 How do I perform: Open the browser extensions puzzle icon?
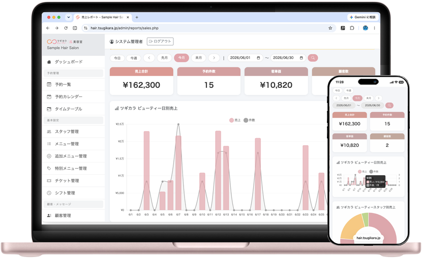[352, 28]
